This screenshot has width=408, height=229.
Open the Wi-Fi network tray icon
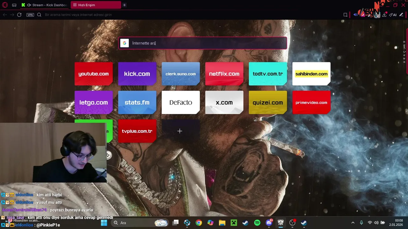point(370,223)
